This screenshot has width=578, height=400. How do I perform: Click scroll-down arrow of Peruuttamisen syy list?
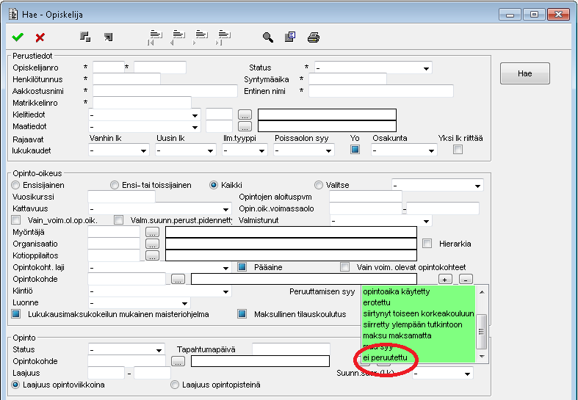tap(481, 357)
